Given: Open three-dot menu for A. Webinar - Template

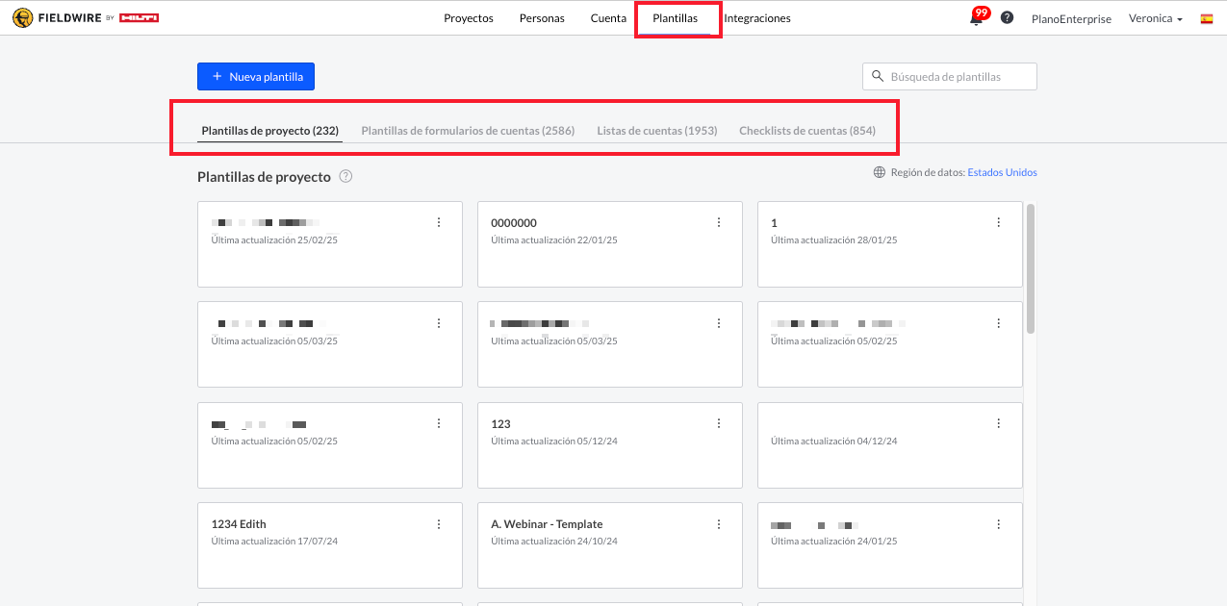Looking at the screenshot, I should coord(719,524).
